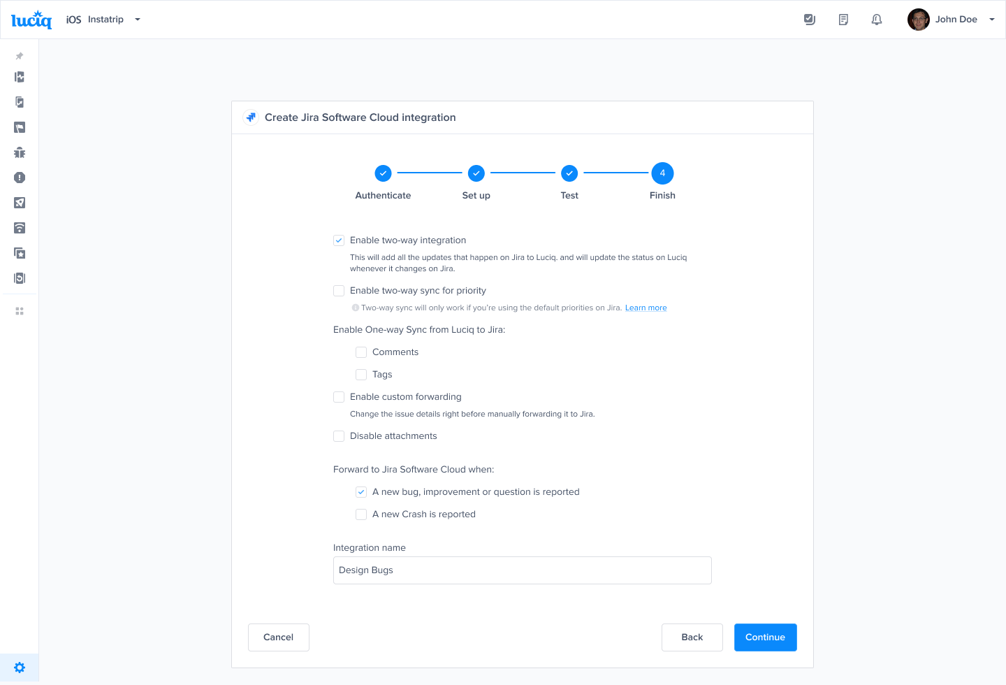
Task: Open Settings via the gear icon
Action: point(19,667)
